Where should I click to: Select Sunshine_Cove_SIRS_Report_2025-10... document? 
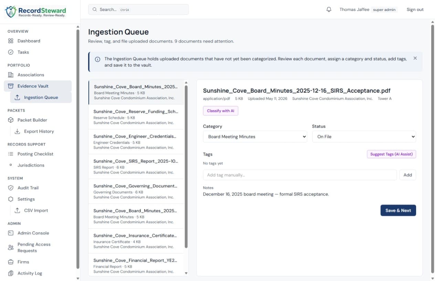(136, 166)
